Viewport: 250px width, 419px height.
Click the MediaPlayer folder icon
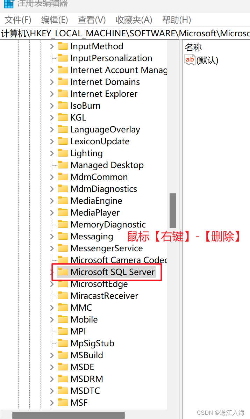(63, 212)
